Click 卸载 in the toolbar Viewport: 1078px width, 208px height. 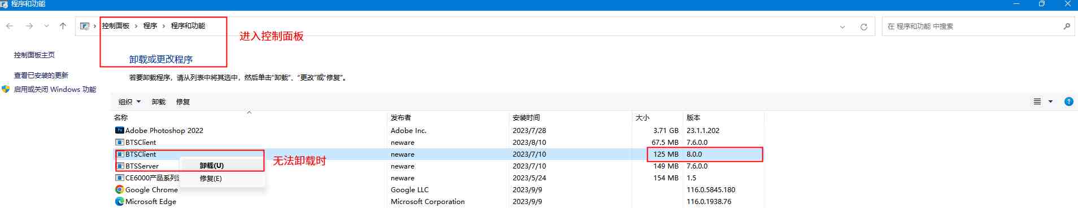[x=159, y=102]
